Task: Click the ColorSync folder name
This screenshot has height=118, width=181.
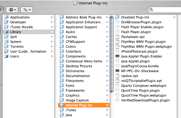Action: [x=73, y=51]
